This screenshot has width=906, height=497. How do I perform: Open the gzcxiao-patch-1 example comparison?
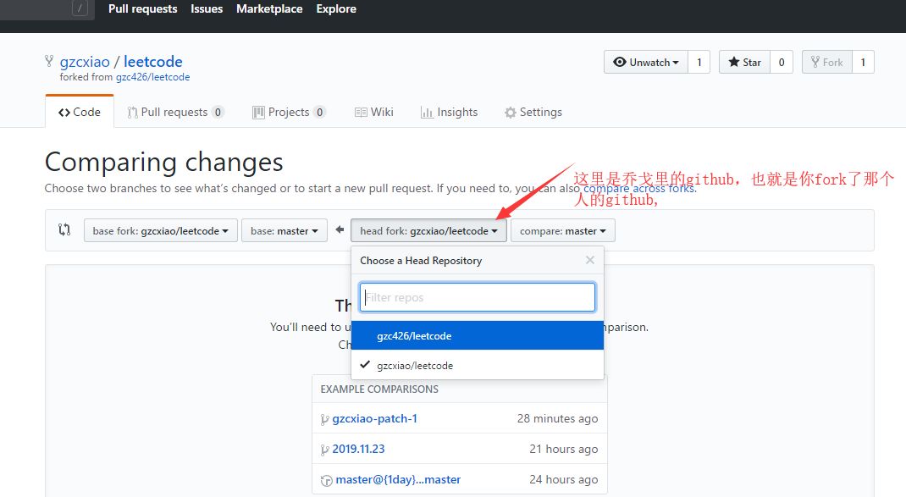[374, 418]
